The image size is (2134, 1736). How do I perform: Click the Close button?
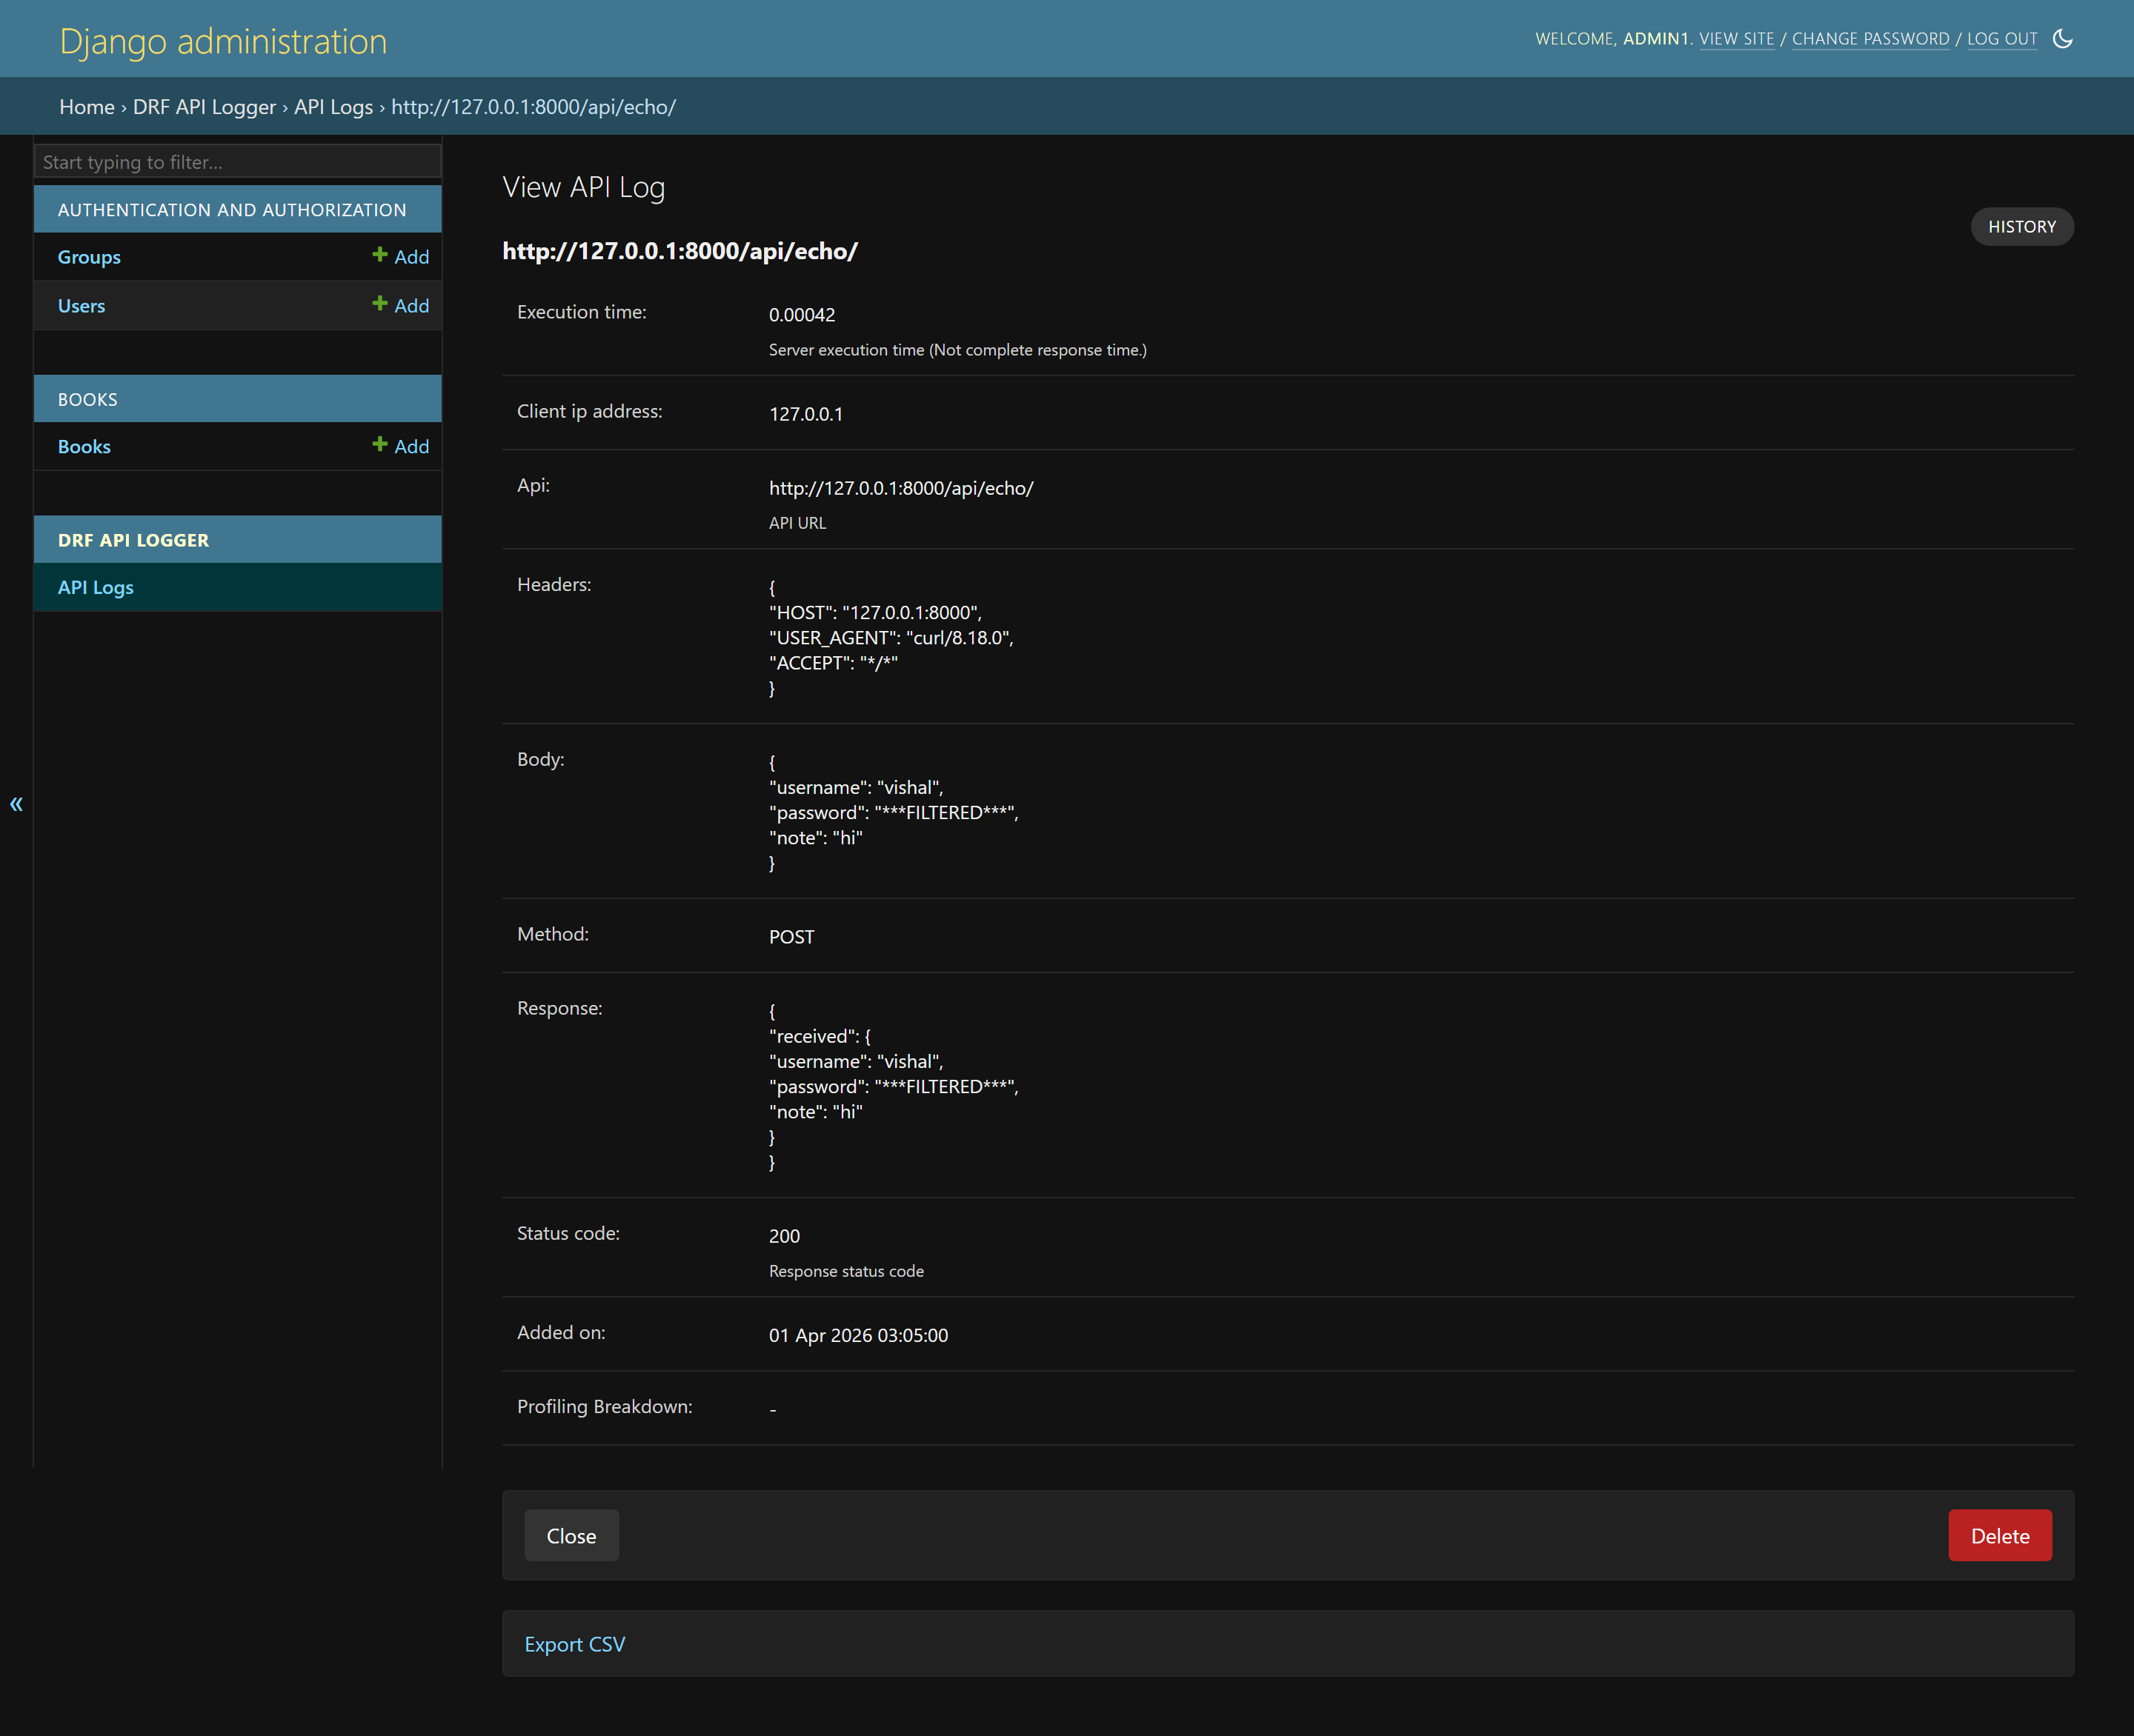[571, 1535]
